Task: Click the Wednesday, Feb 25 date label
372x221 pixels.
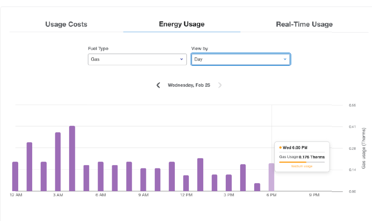Action: (x=189, y=85)
